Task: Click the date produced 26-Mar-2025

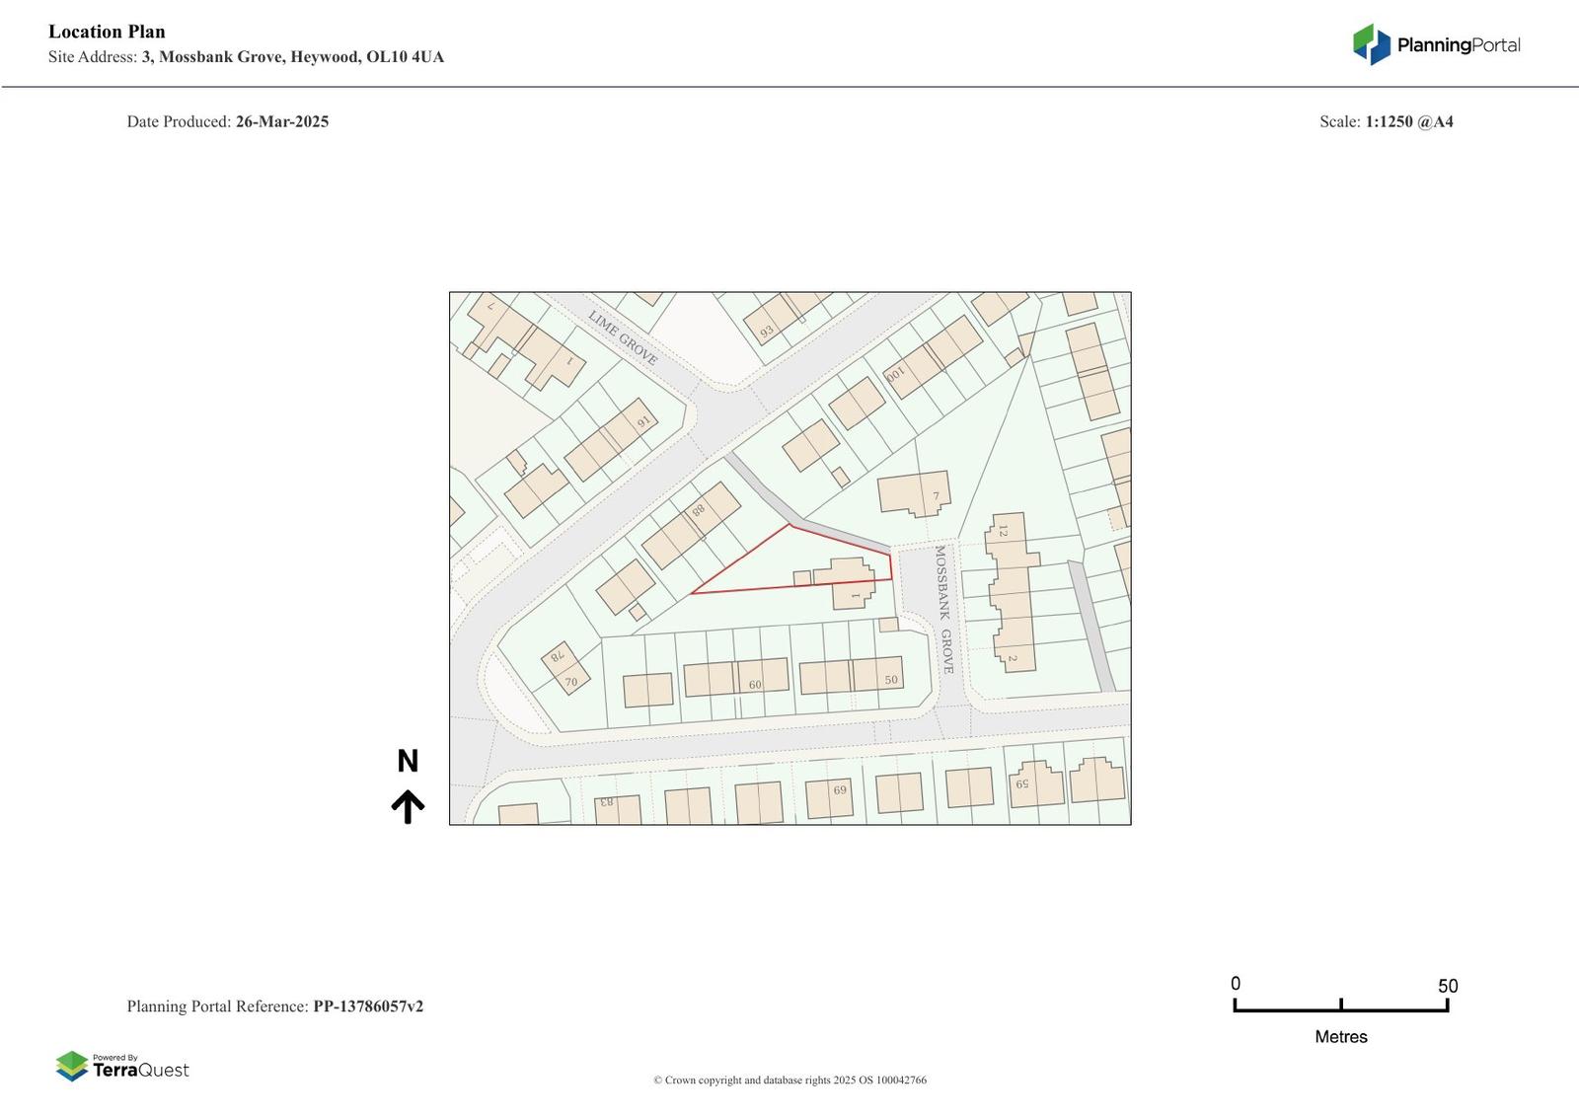Action: tap(281, 121)
